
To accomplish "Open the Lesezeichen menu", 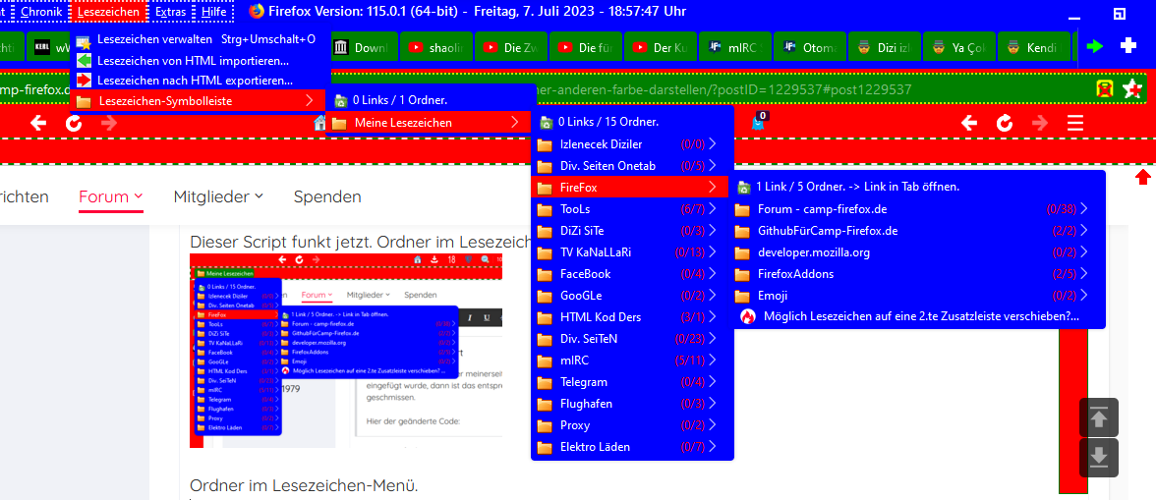I will point(108,12).
